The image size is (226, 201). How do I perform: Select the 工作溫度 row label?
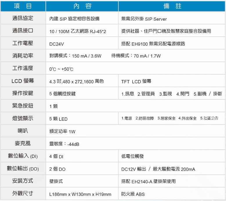23,68
